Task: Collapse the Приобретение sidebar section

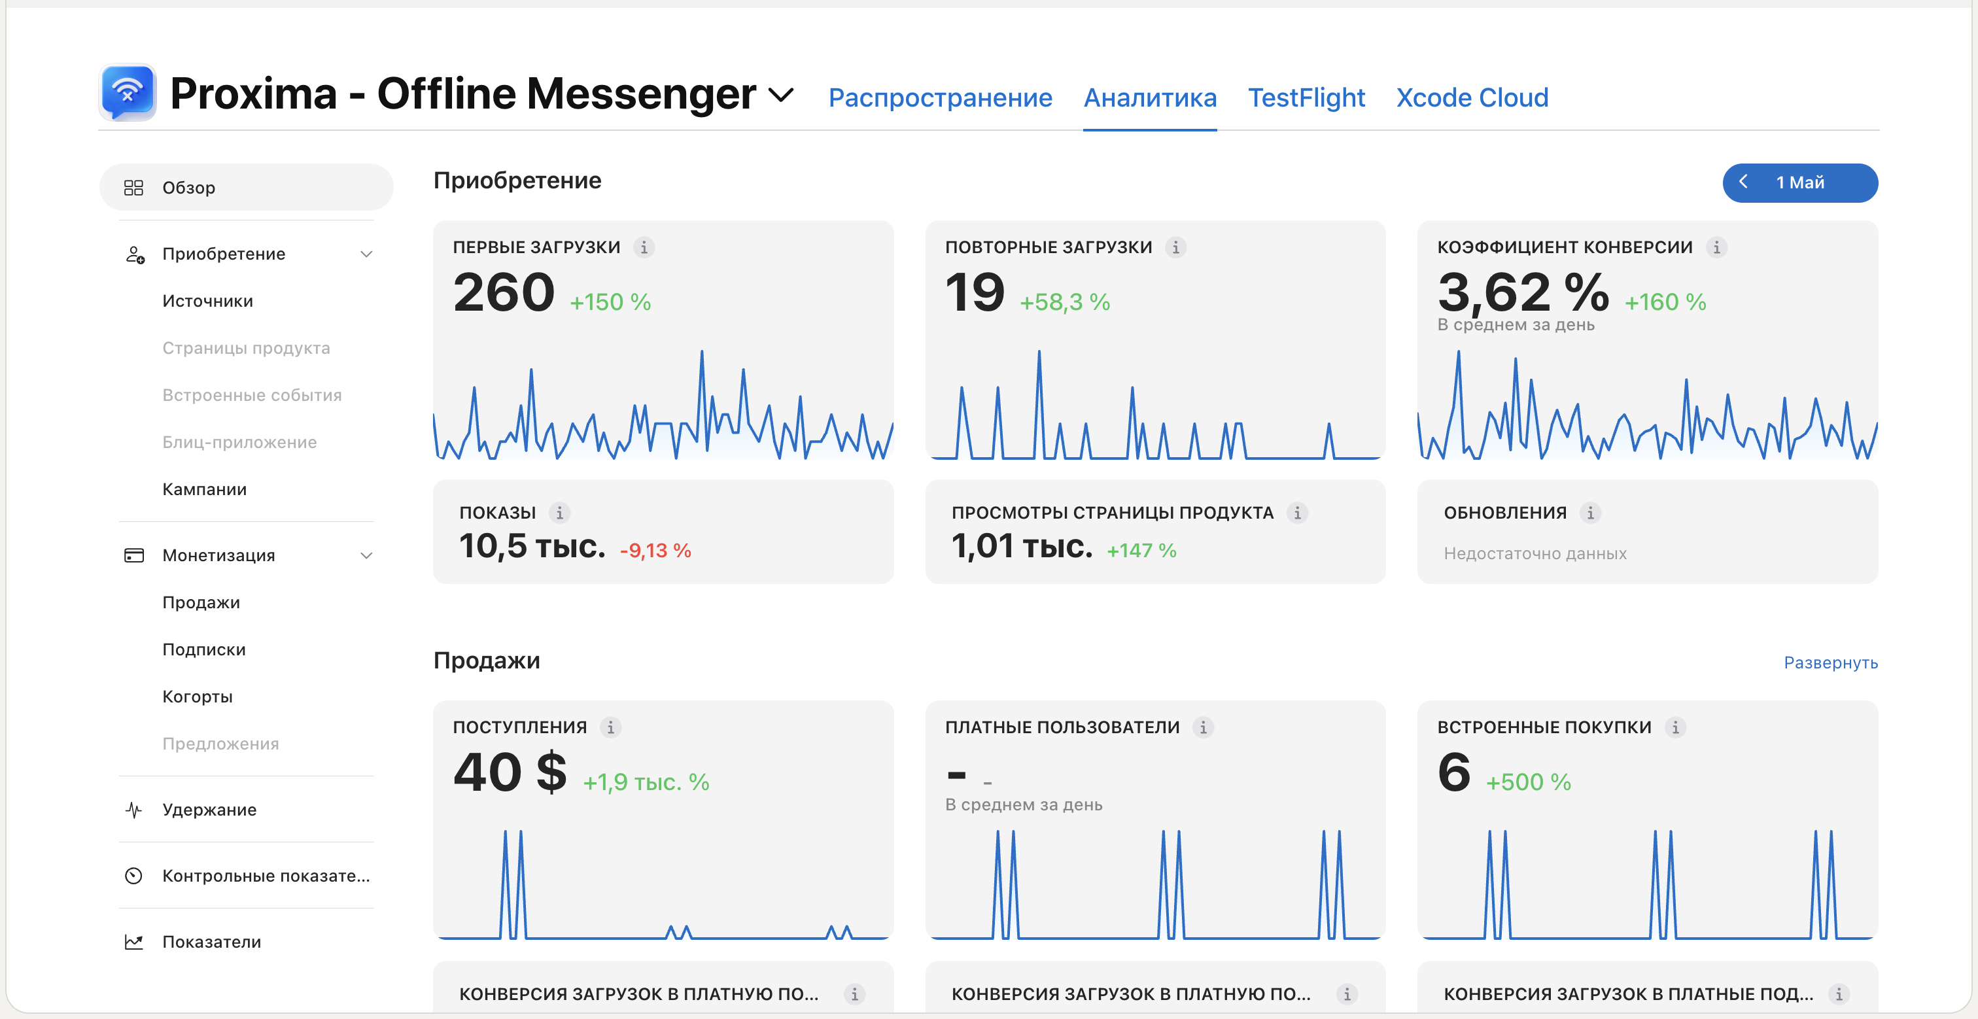Action: (366, 254)
